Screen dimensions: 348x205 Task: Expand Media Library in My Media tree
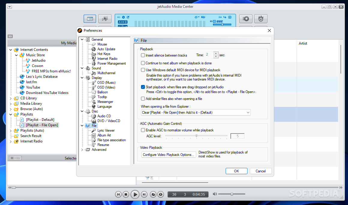(x=11, y=104)
